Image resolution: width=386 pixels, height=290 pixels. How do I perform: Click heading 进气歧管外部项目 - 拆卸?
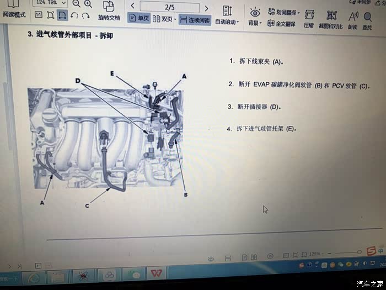tap(74, 34)
